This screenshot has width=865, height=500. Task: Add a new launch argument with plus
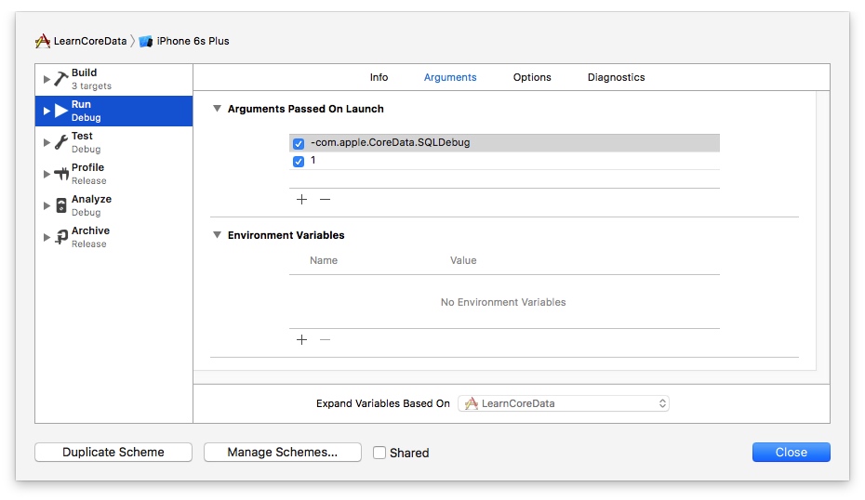[x=301, y=200]
